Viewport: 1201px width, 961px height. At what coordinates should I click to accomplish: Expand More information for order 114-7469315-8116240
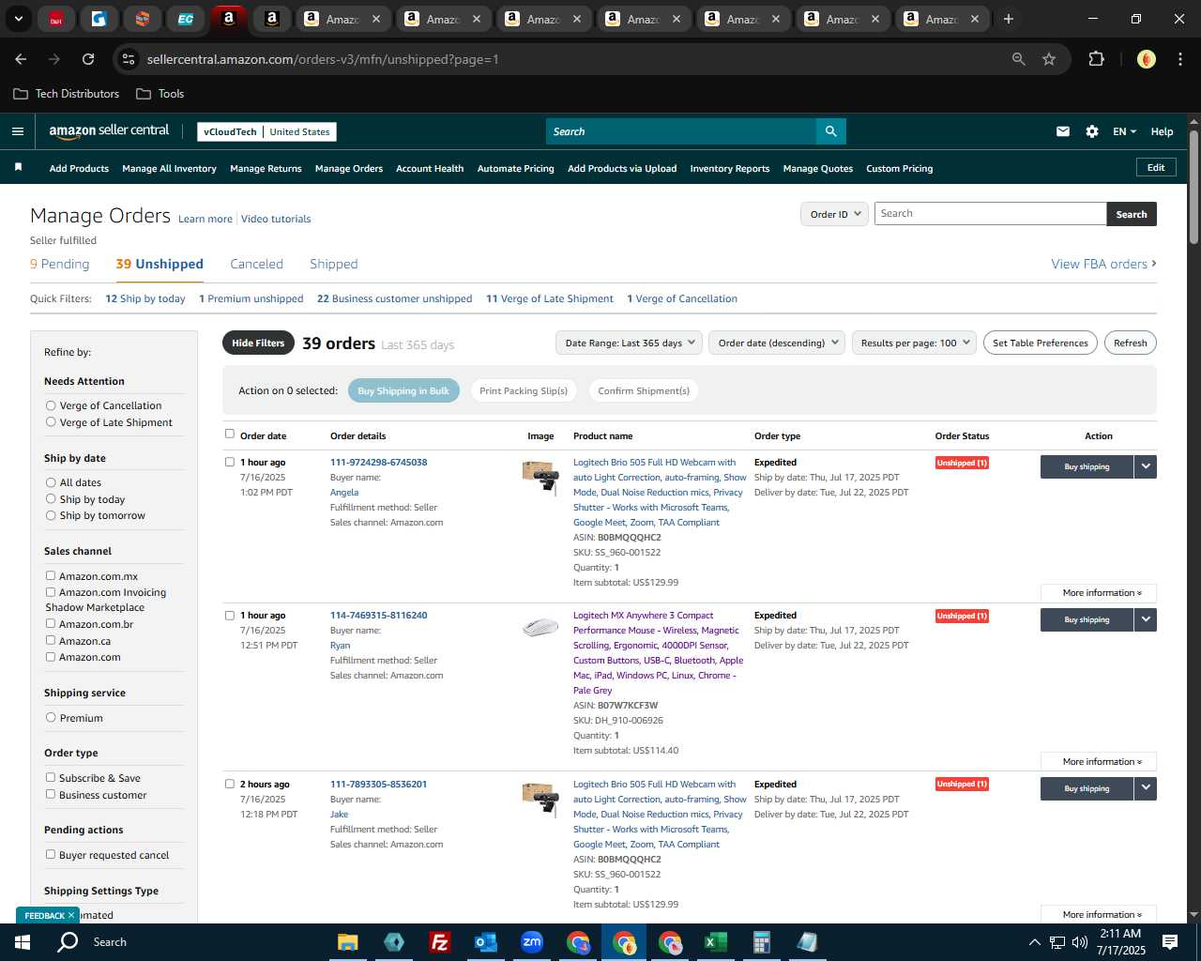(x=1099, y=762)
